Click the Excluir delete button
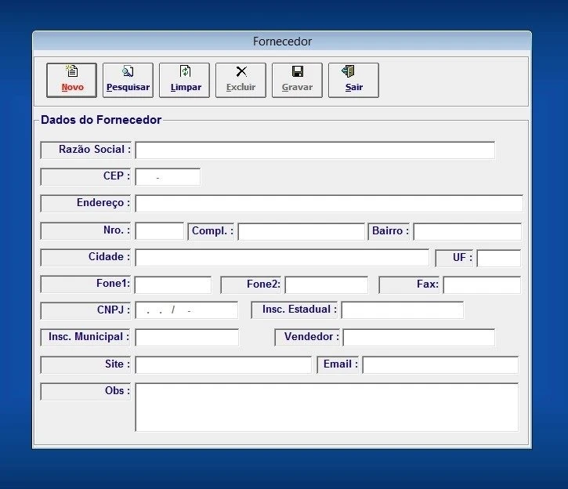This screenshot has width=568, height=489. (241, 80)
